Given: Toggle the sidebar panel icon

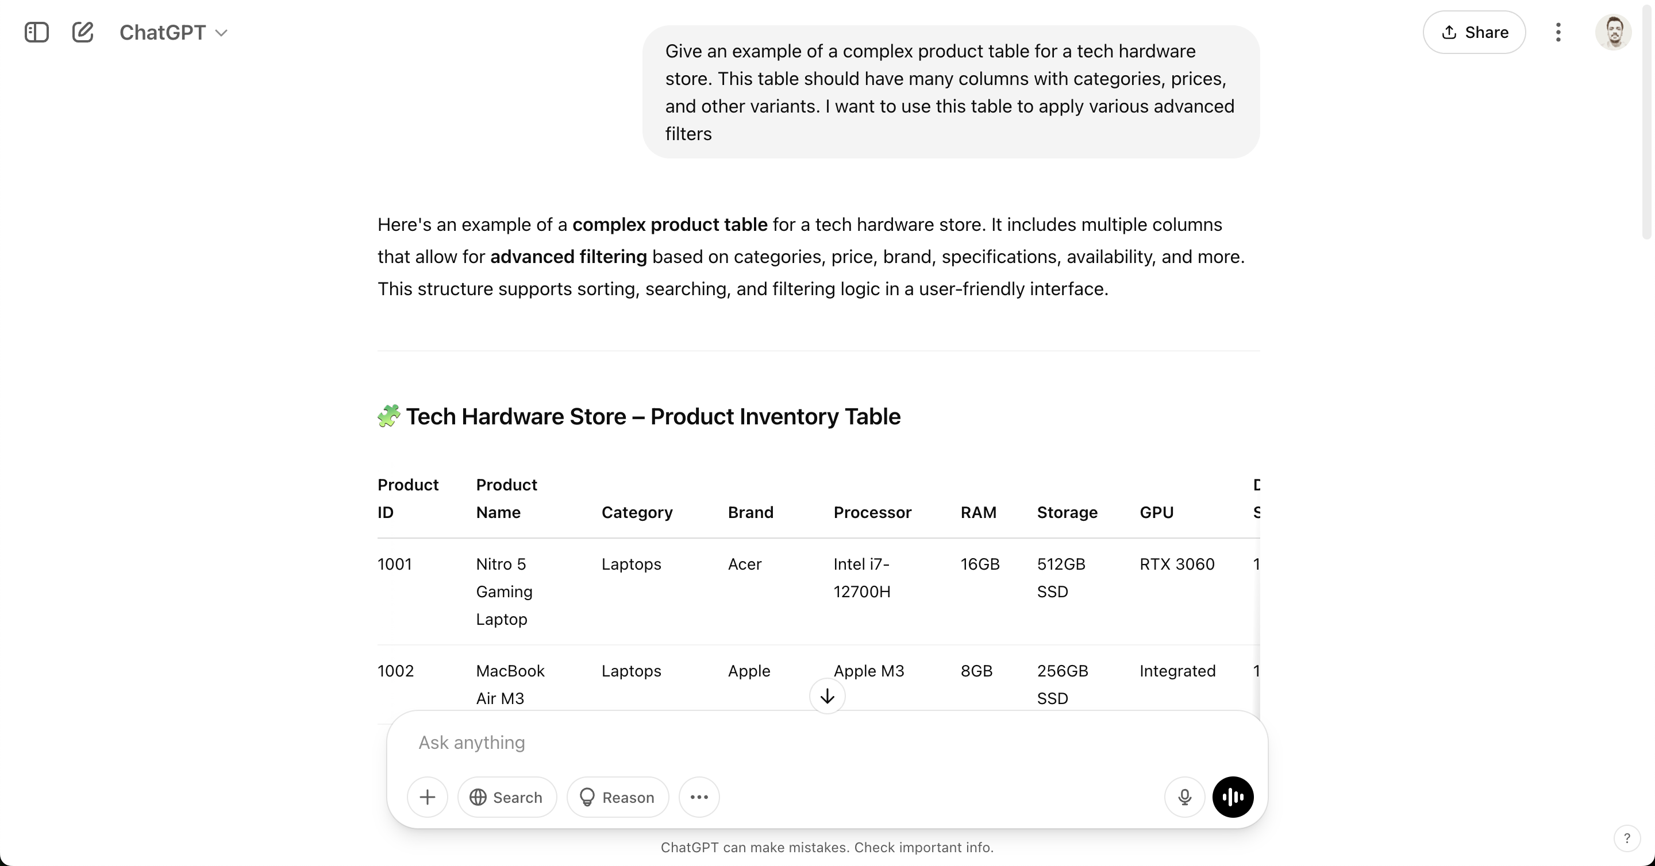Looking at the screenshot, I should [x=37, y=32].
